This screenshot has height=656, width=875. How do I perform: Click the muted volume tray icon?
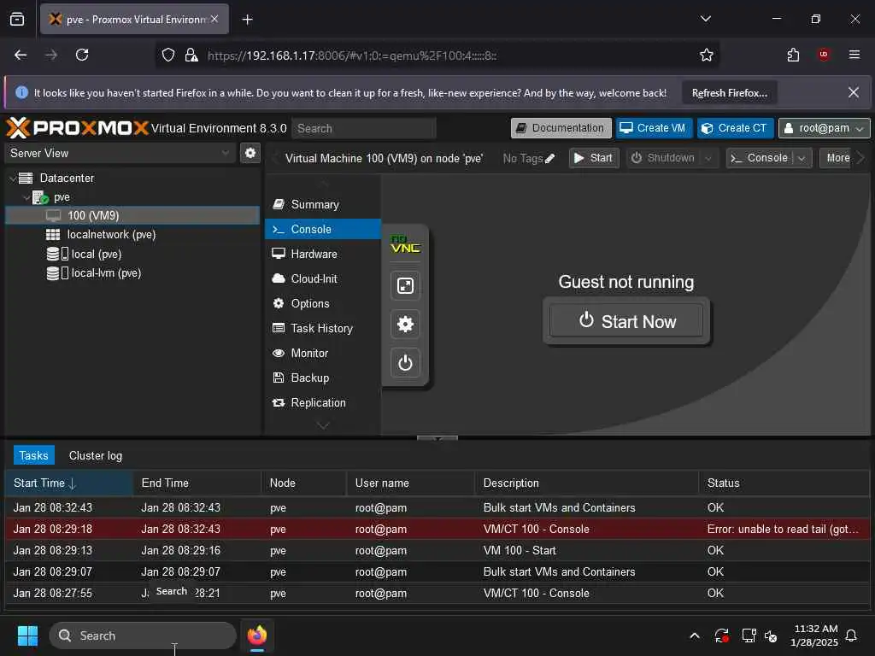[771, 635]
